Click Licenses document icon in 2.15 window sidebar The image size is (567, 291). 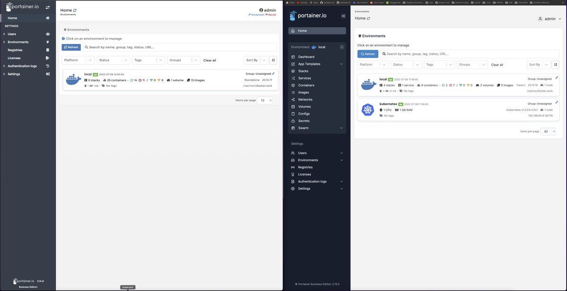(293, 174)
